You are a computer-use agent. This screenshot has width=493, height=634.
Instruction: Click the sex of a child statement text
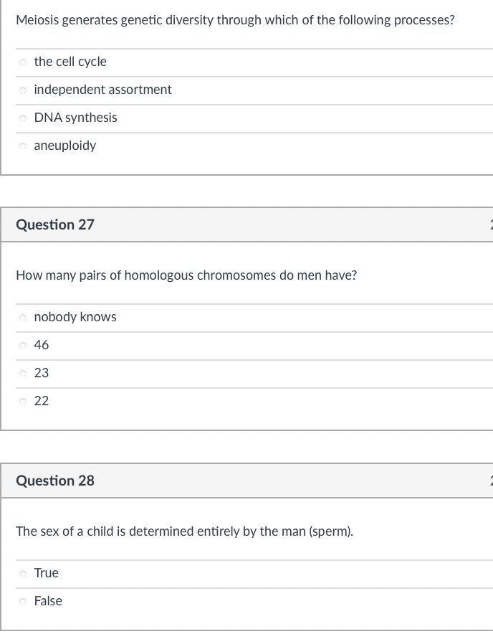click(x=185, y=531)
